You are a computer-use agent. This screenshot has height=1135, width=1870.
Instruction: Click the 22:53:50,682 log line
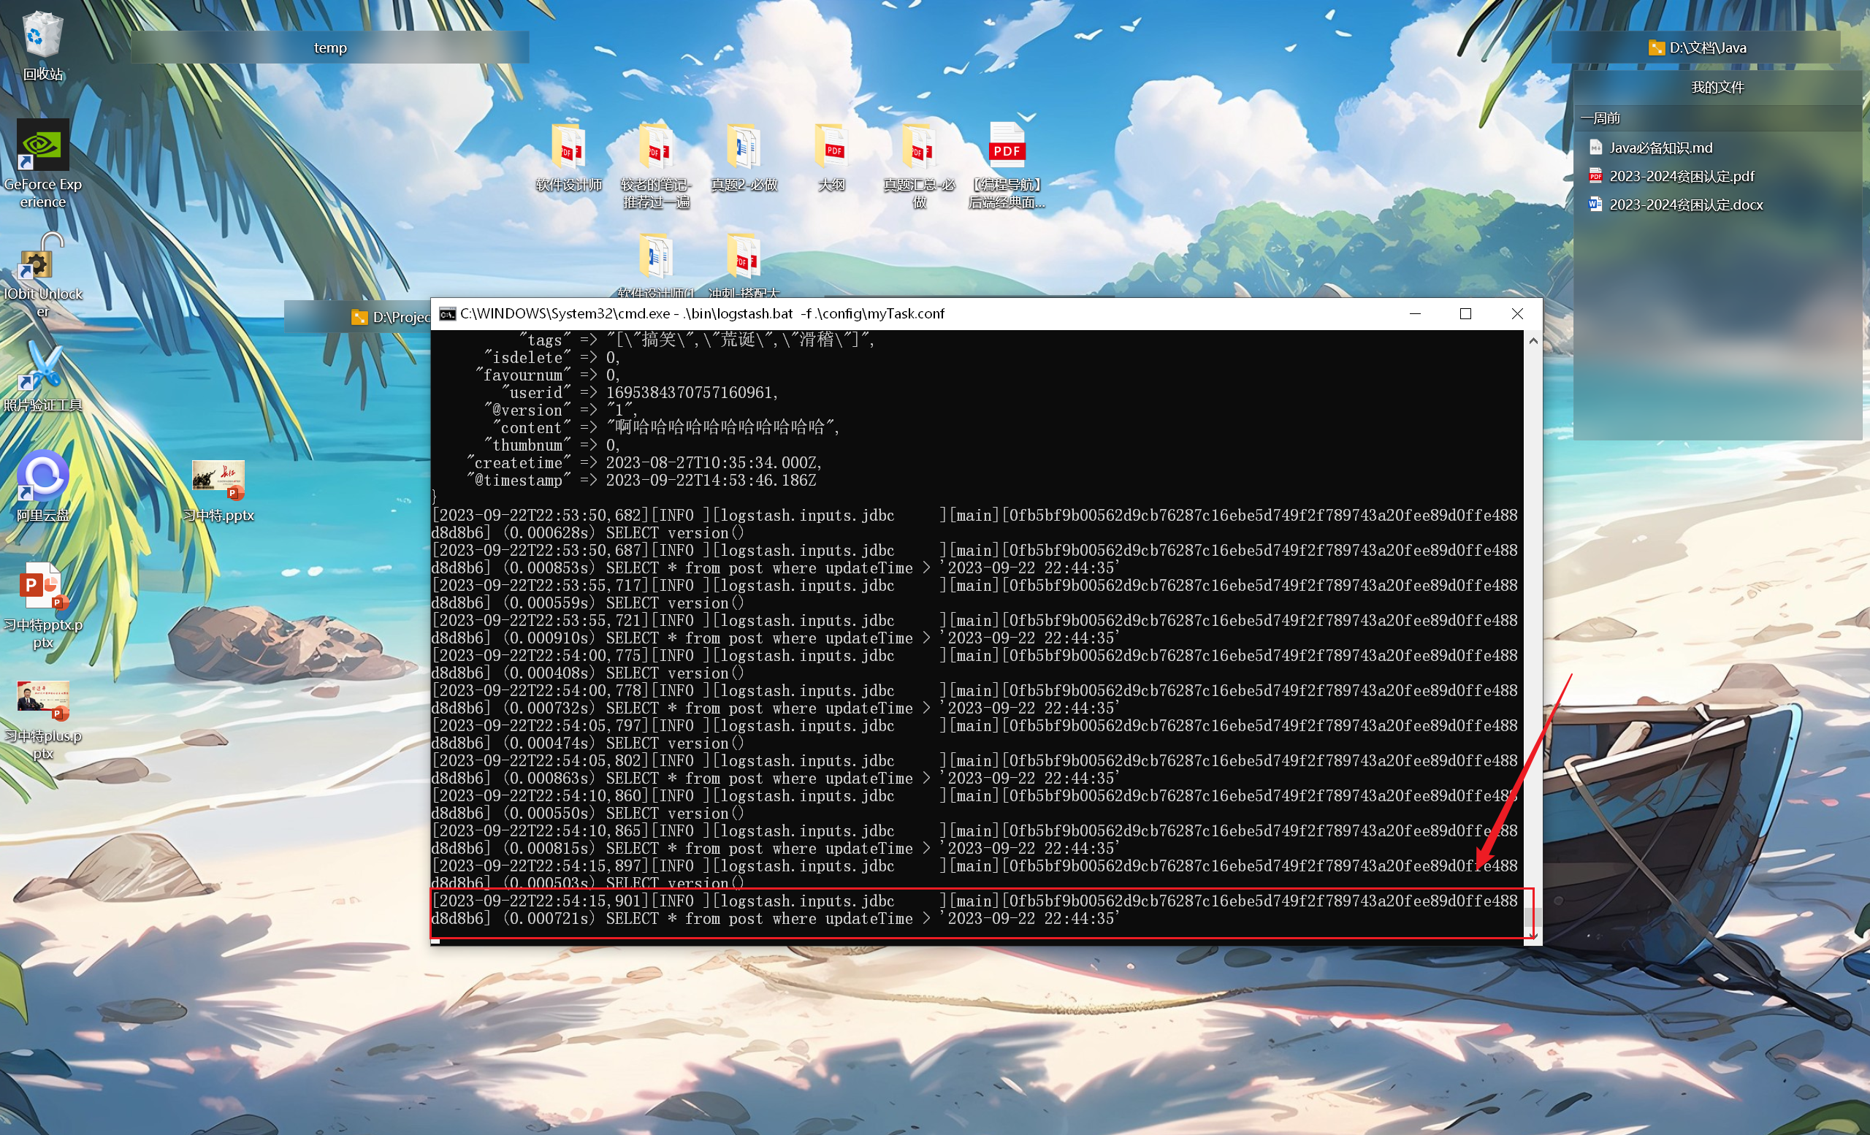pos(974,524)
